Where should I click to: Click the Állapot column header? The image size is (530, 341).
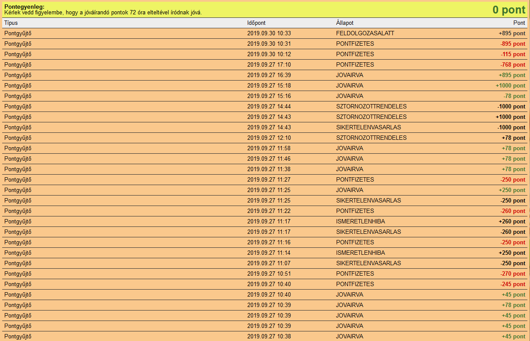click(x=345, y=23)
